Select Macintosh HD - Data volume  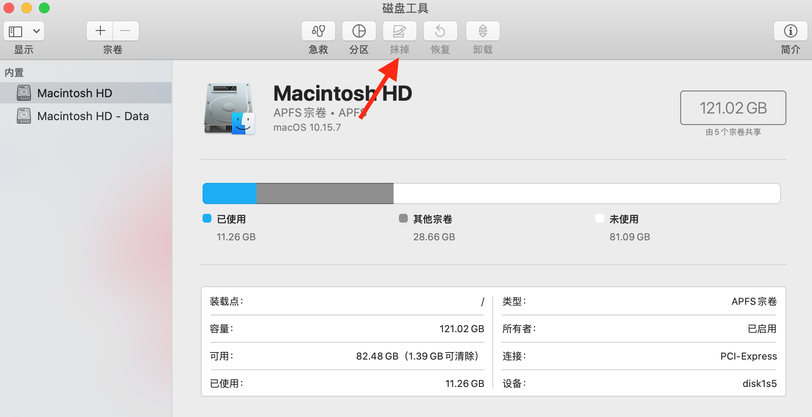tap(93, 116)
